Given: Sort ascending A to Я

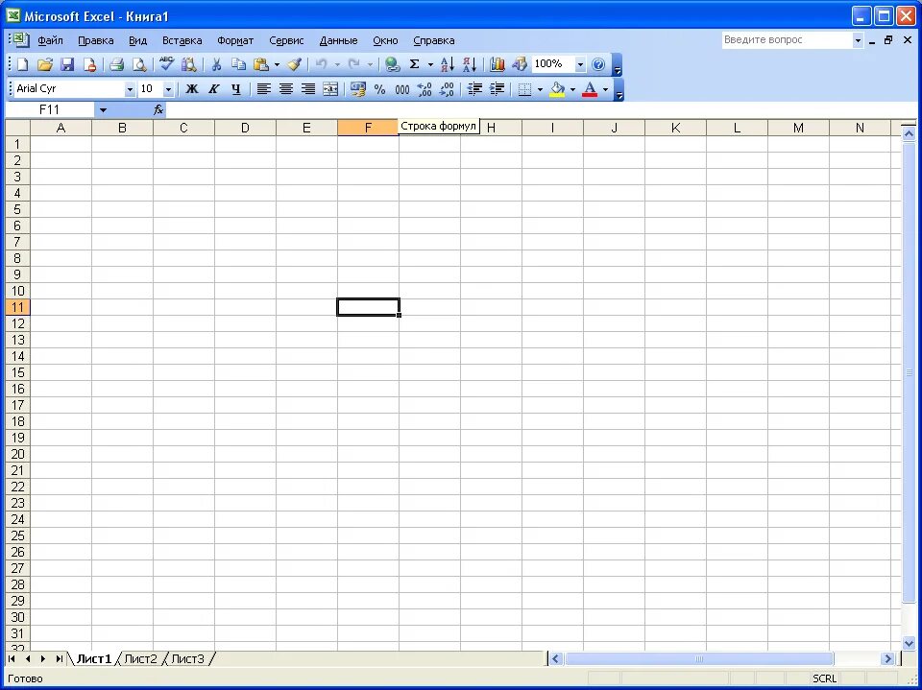Looking at the screenshot, I should [447, 64].
